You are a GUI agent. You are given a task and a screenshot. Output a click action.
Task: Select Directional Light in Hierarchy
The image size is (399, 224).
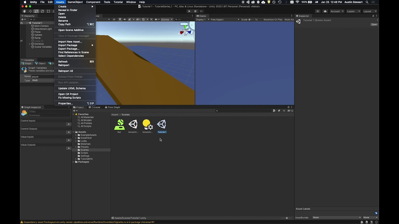pyautogui.click(x=43, y=29)
